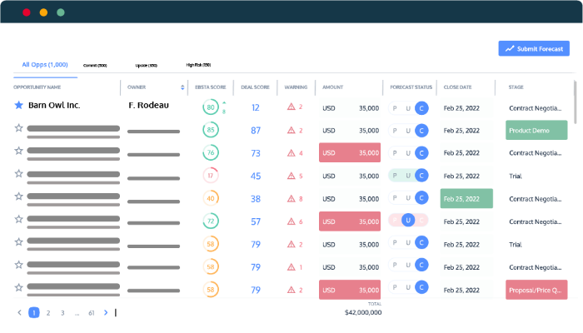This screenshot has height=333, width=583.
Task: Go to next page with right chevron
Action: 106,312
